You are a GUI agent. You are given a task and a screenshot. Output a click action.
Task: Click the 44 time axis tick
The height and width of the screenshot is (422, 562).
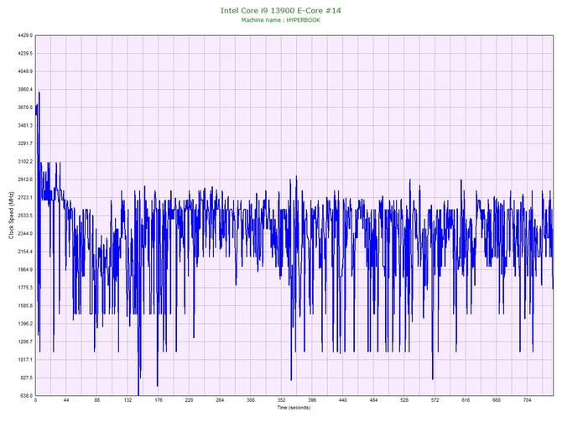pos(66,400)
